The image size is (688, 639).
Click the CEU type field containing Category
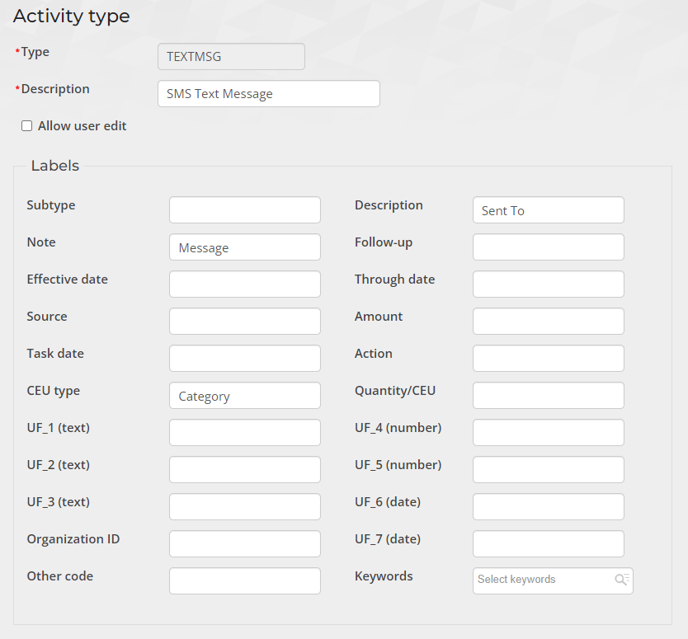[244, 396]
